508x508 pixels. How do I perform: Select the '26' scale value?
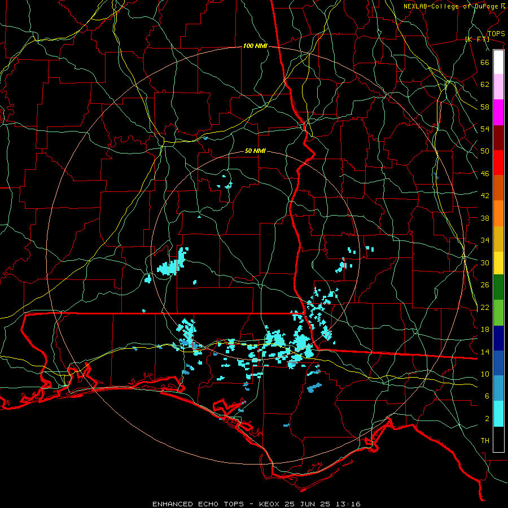click(485, 285)
